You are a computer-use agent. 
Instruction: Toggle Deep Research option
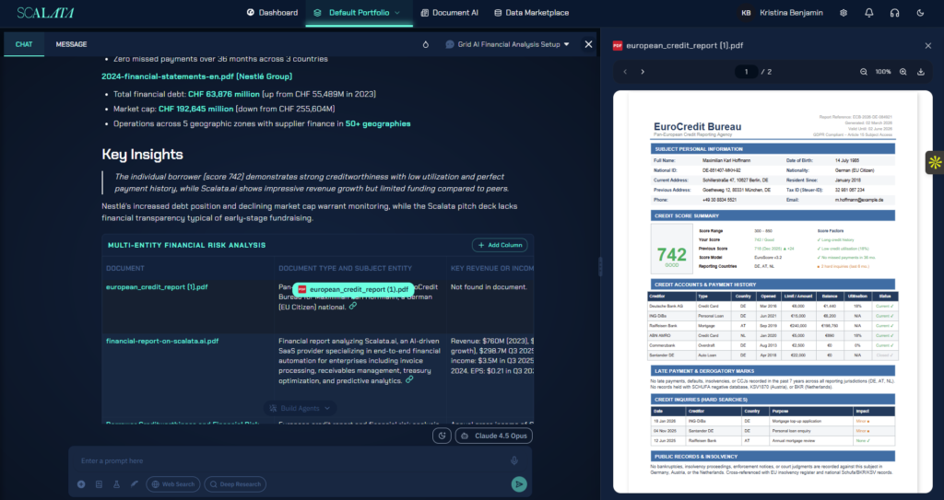pyautogui.click(x=235, y=484)
